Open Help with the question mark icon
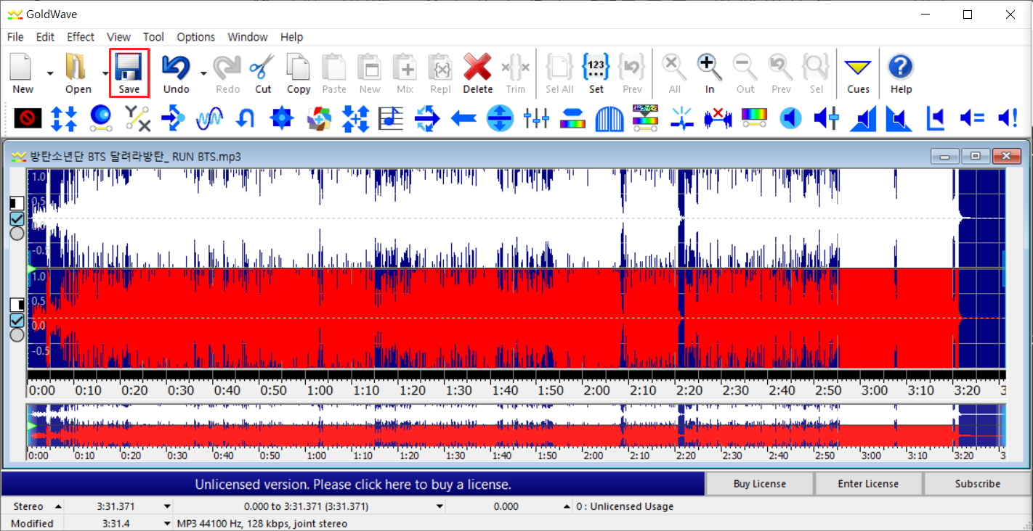 [x=901, y=73]
